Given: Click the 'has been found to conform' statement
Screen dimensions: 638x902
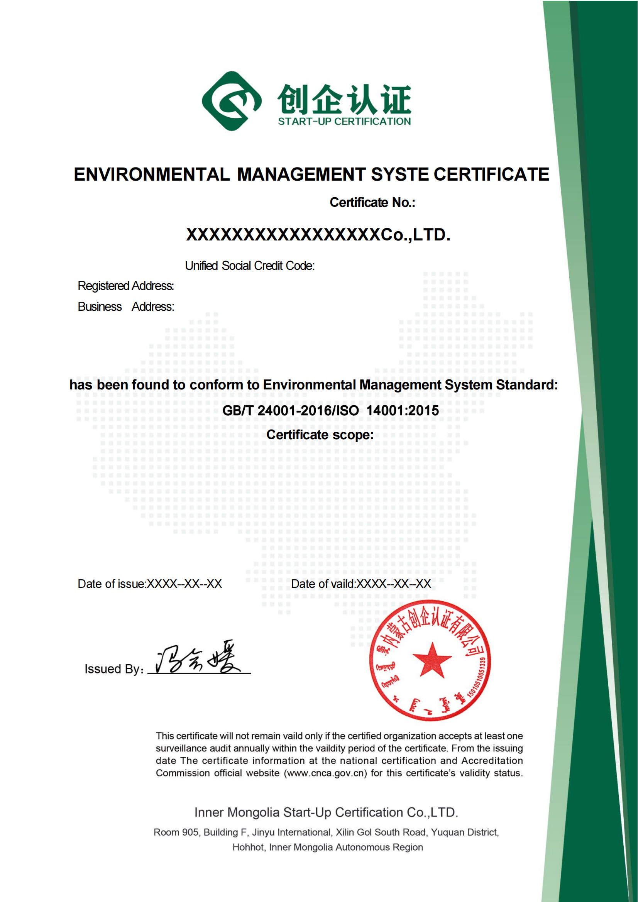Looking at the screenshot, I should (313, 385).
